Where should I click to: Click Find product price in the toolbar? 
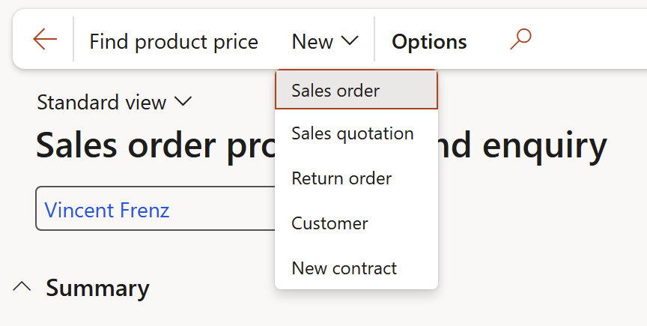(x=173, y=41)
